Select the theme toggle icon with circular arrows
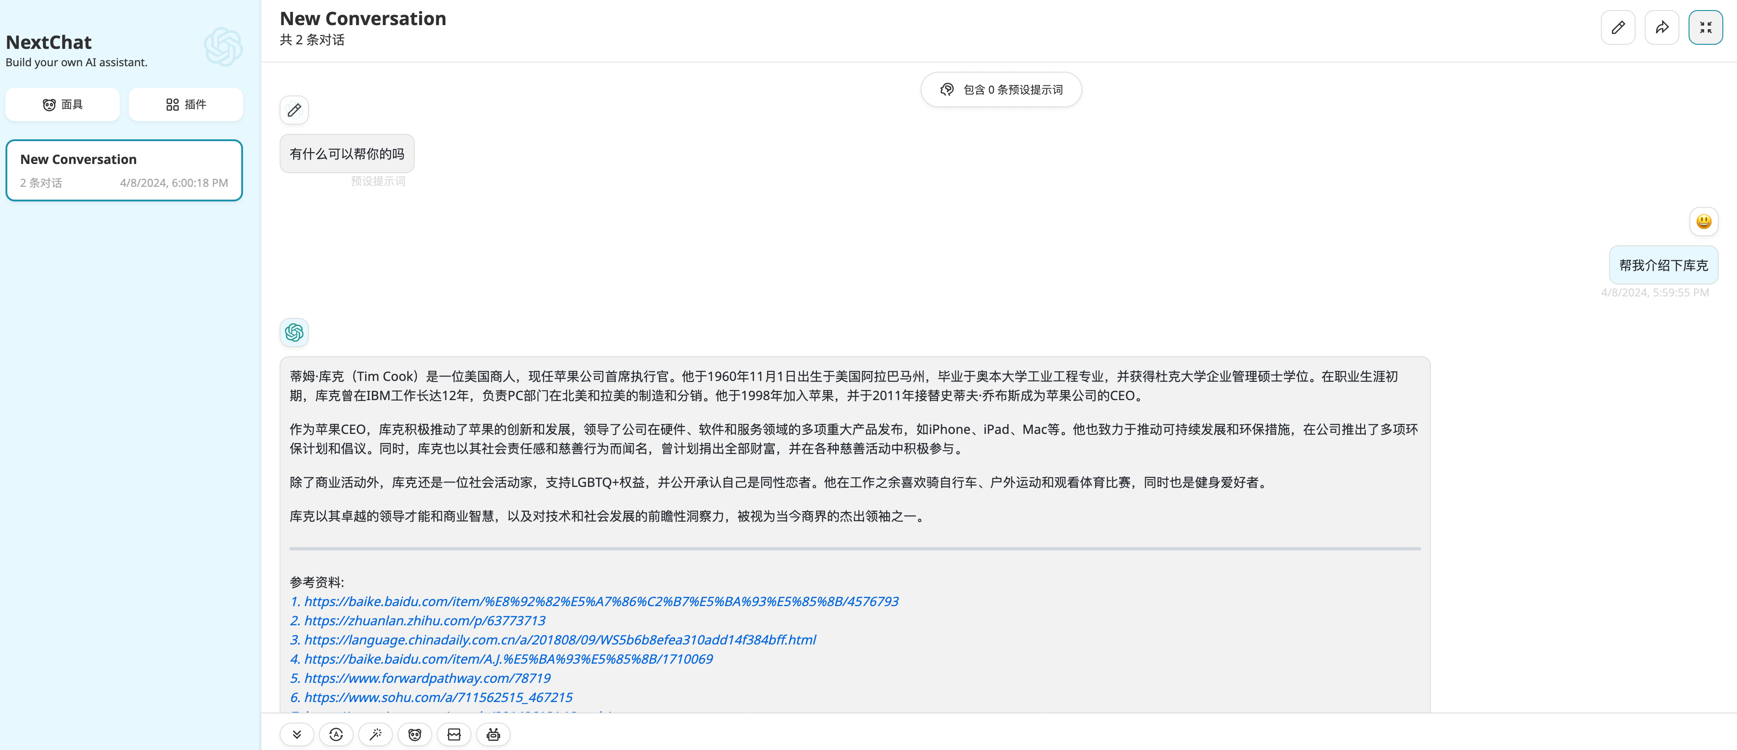The width and height of the screenshot is (1737, 750). (336, 734)
